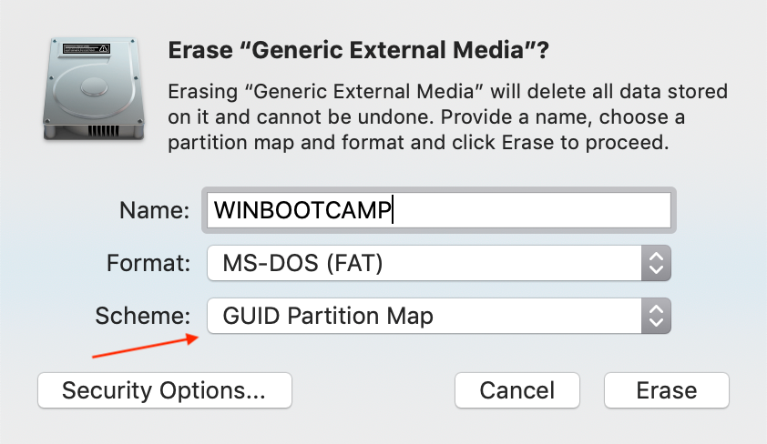Click the "Erase Generic External Media?" heading
The height and width of the screenshot is (444, 767).
pyautogui.click(x=359, y=50)
